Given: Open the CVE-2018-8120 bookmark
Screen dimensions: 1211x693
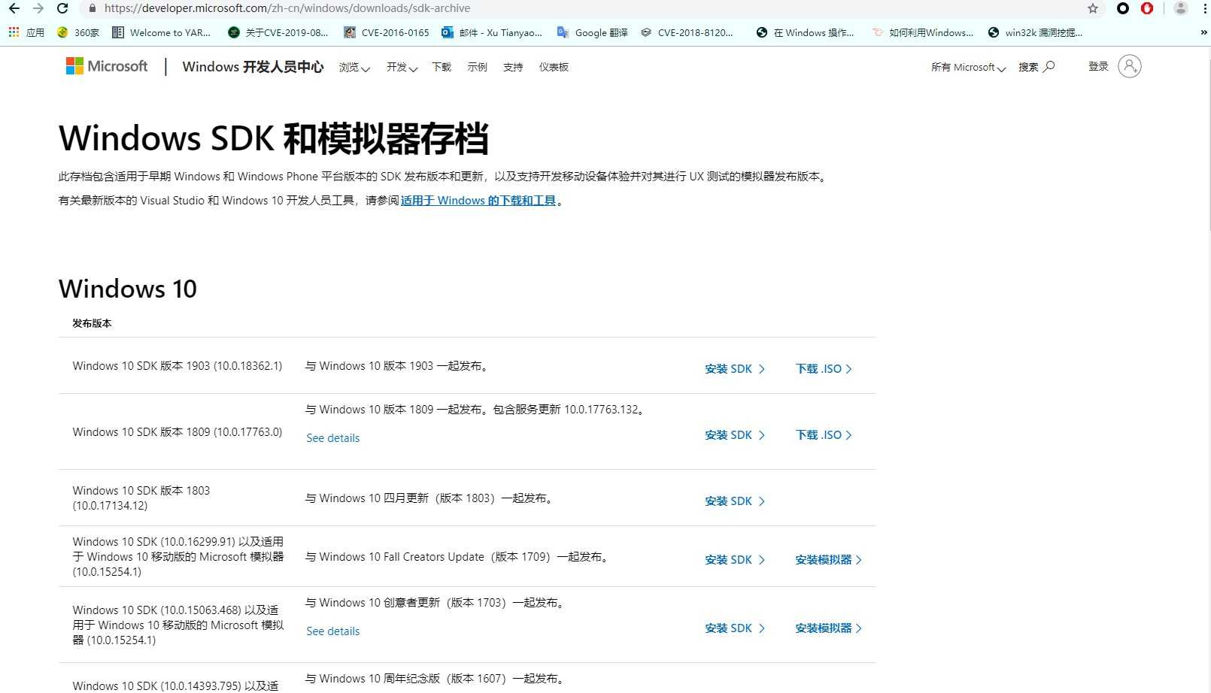Looking at the screenshot, I should (x=687, y=32).
